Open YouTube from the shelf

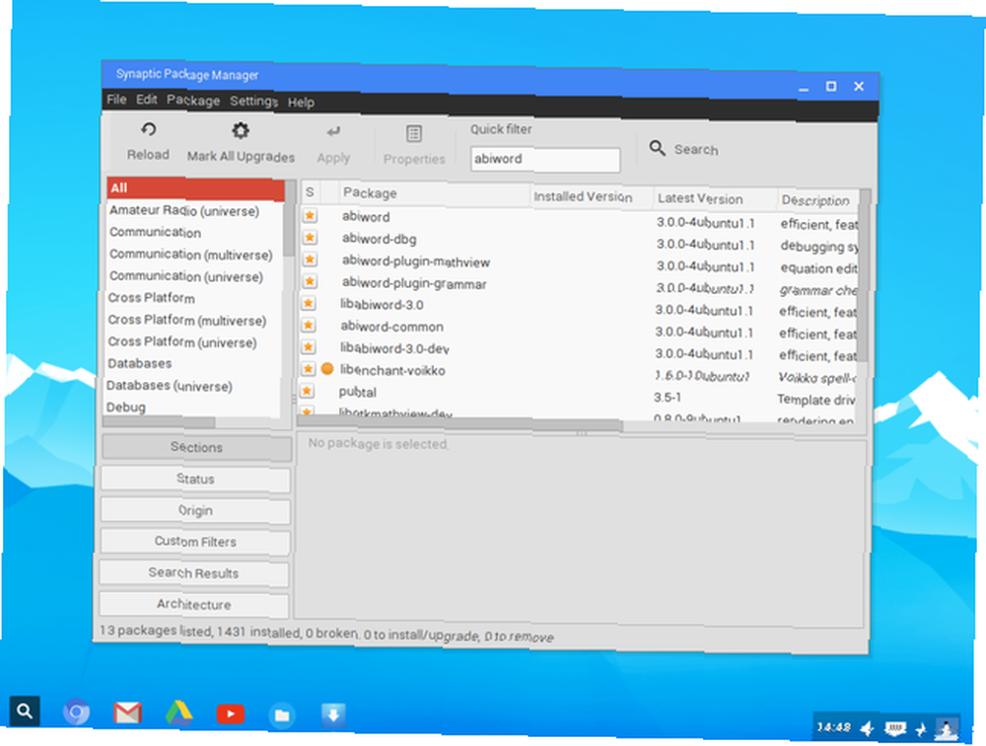(231, 713)
